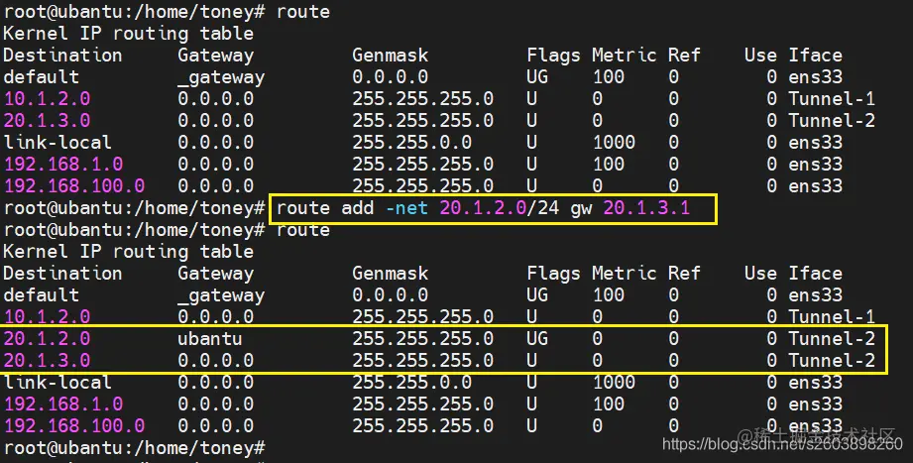Click the second Iface column header

click(815, 274)
